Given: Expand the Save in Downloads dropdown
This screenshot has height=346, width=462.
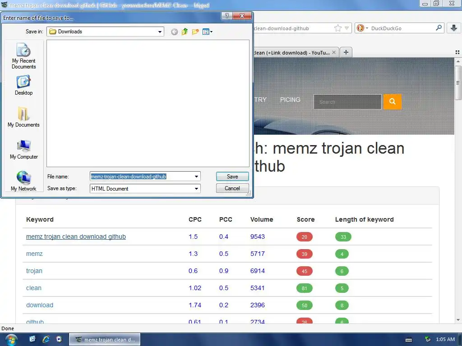Looking at the screenshot, I should tap(160, 32).
